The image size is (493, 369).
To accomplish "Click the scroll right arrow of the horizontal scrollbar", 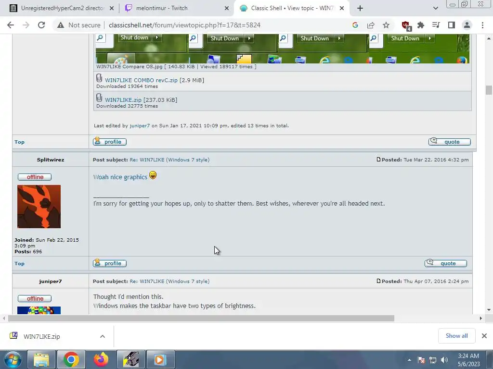I will [x=481, y=319].
